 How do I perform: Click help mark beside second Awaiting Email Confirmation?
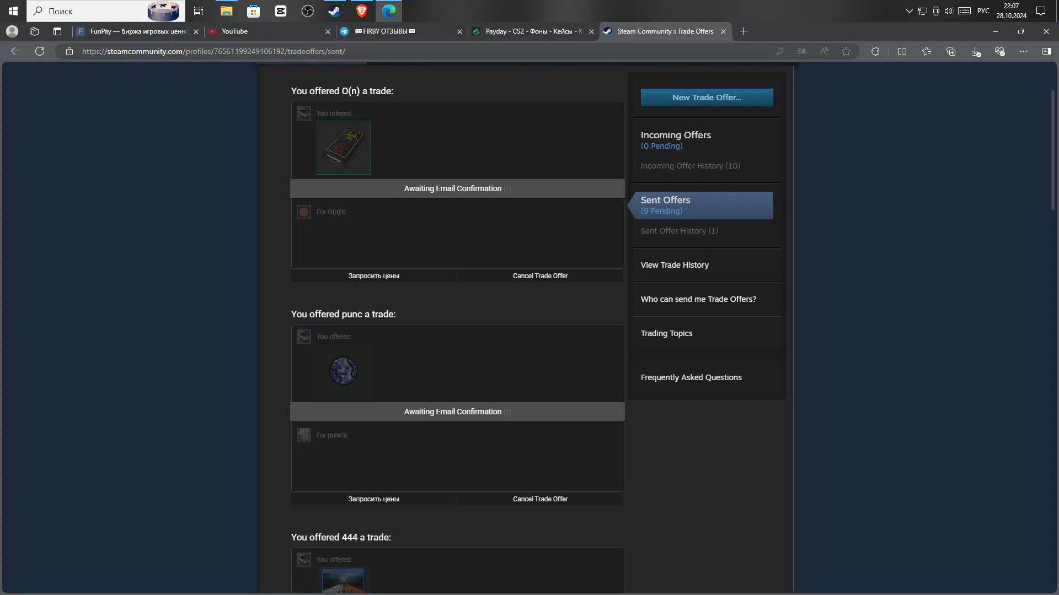coord(507,412)
